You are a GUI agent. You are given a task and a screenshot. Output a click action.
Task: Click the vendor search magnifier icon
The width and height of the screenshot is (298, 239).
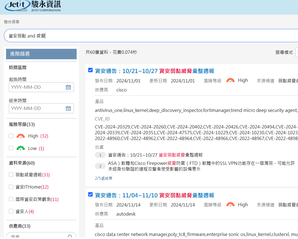click(70, 236)
